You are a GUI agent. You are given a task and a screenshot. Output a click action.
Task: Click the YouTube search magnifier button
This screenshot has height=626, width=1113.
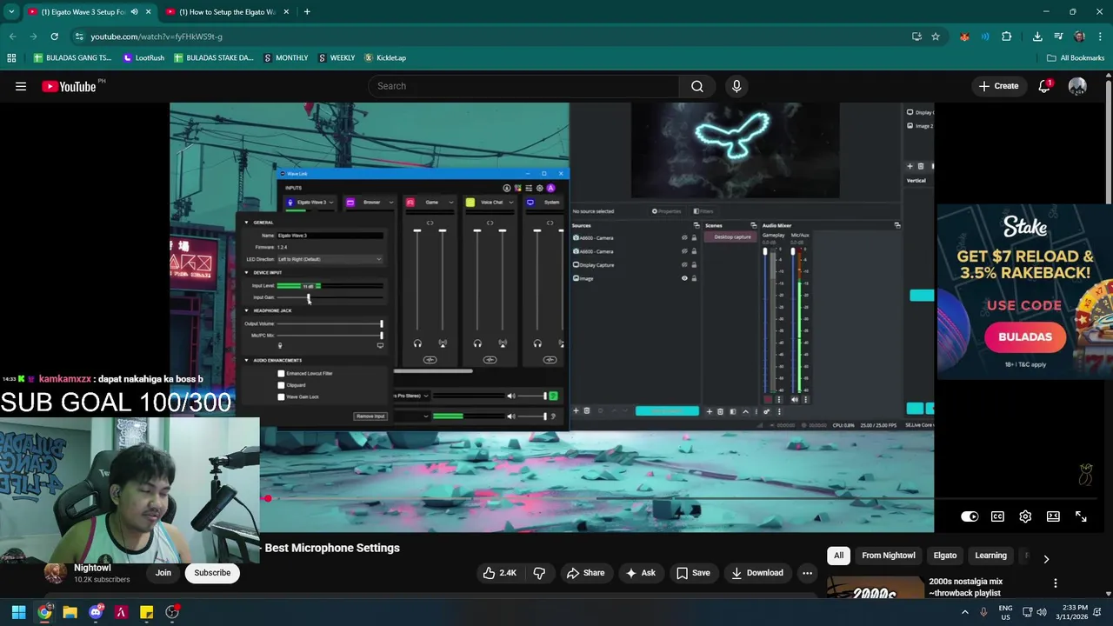point(697,86)
